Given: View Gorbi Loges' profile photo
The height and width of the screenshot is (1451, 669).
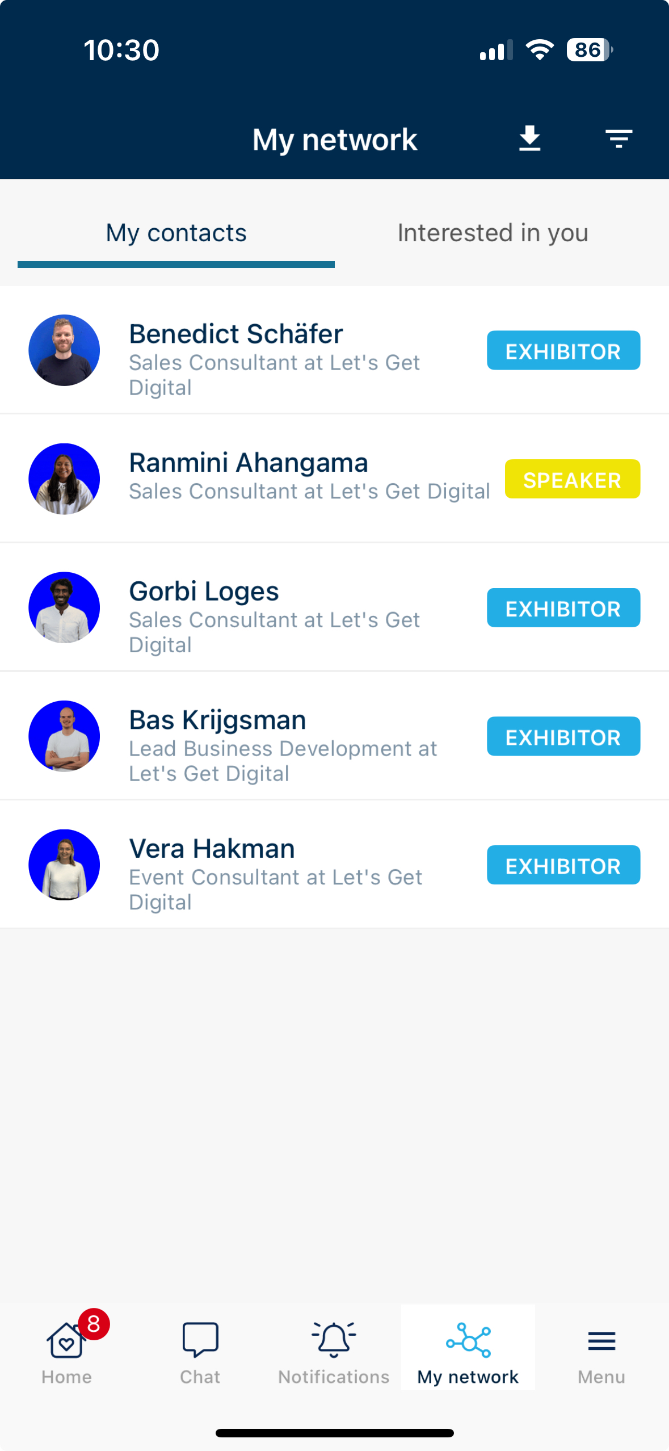Looking at the screenshot, I should (64, 607).
